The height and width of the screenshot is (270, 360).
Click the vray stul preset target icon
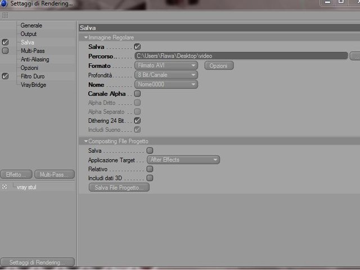4,187
